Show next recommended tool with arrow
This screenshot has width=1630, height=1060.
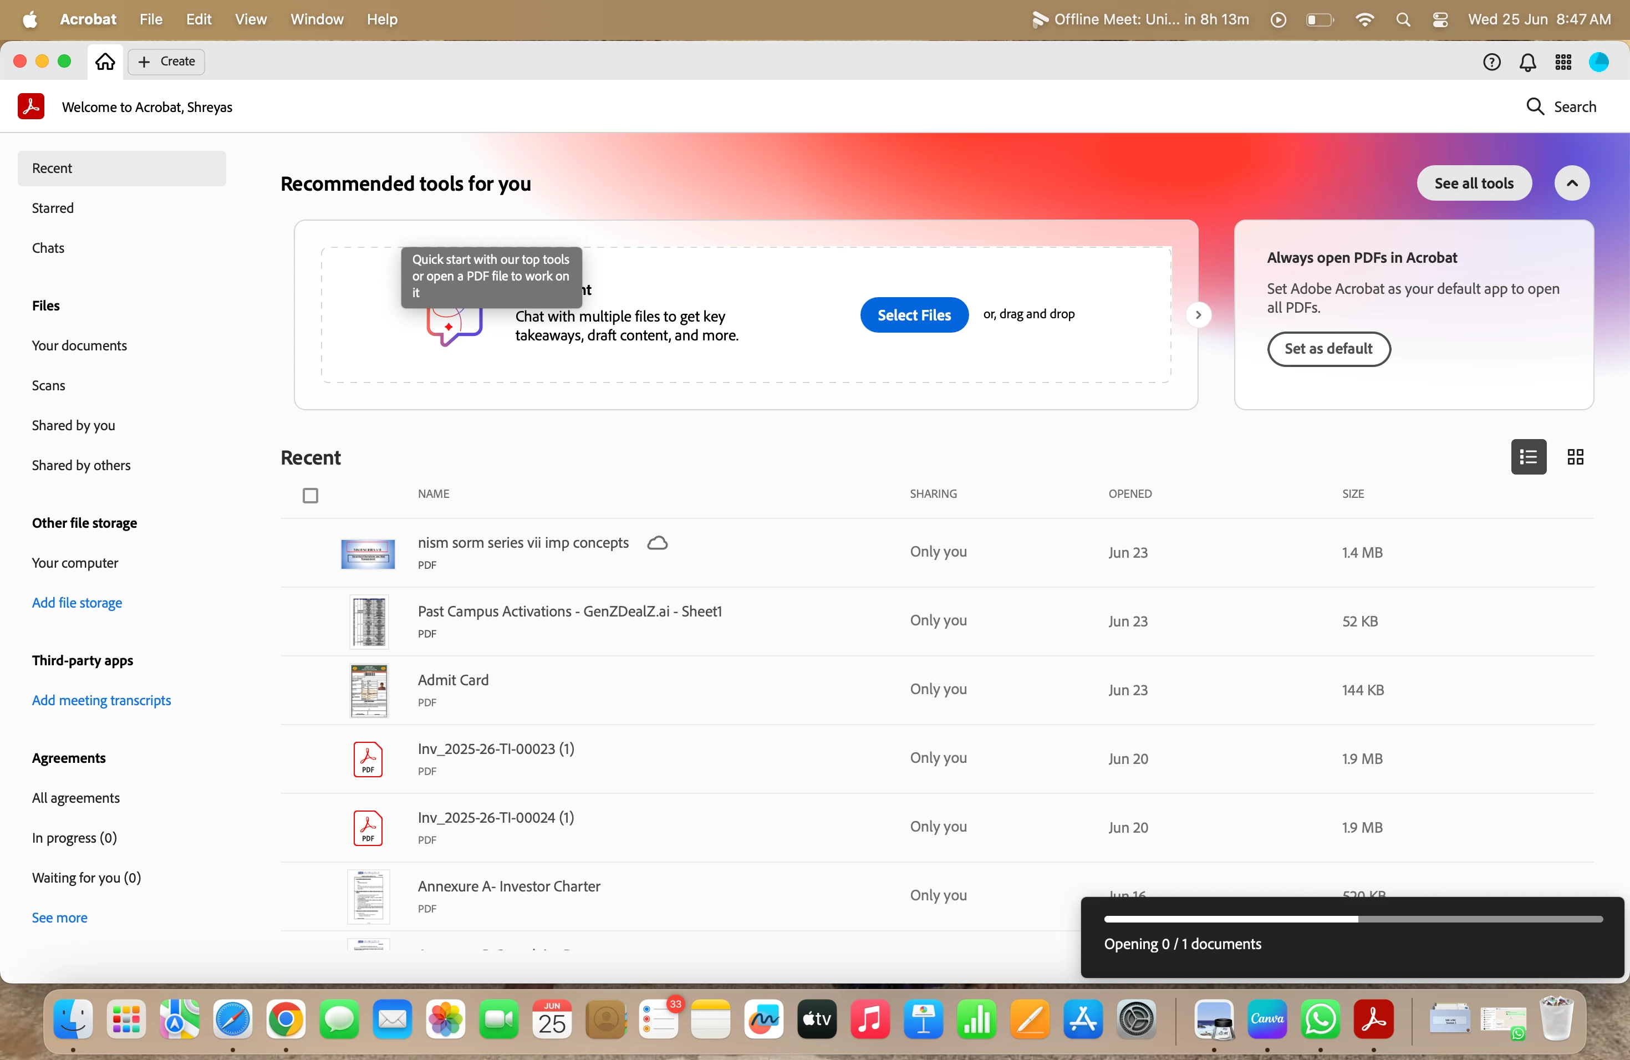(x=1198, y=315)
